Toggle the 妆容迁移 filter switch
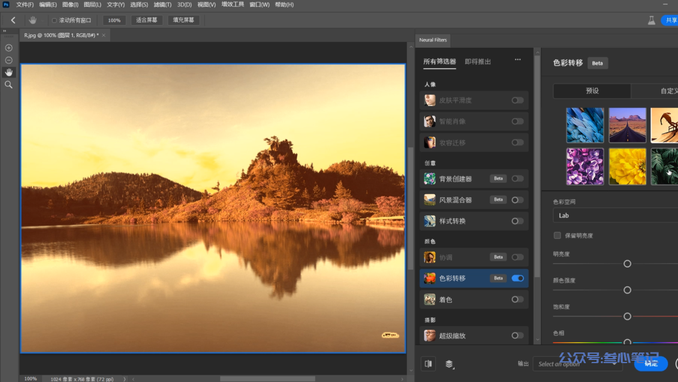678x382 pixels. pos(517,143)
